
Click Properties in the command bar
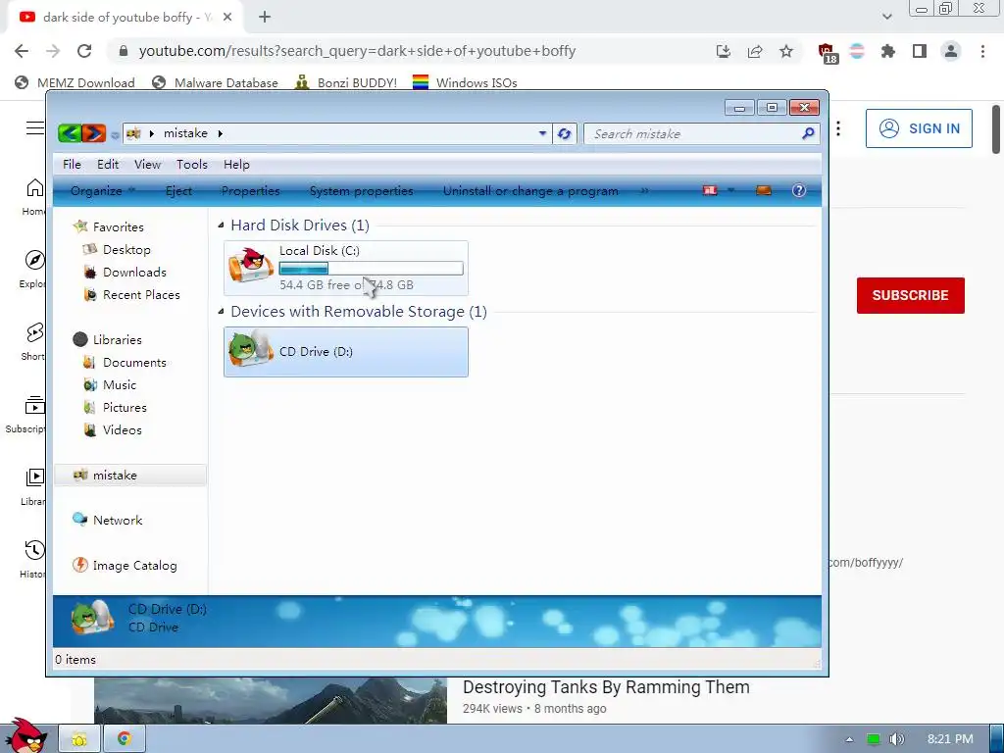pos(250,191)
